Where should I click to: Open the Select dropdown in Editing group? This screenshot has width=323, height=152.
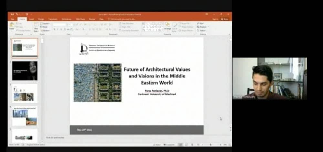(202, 31)
